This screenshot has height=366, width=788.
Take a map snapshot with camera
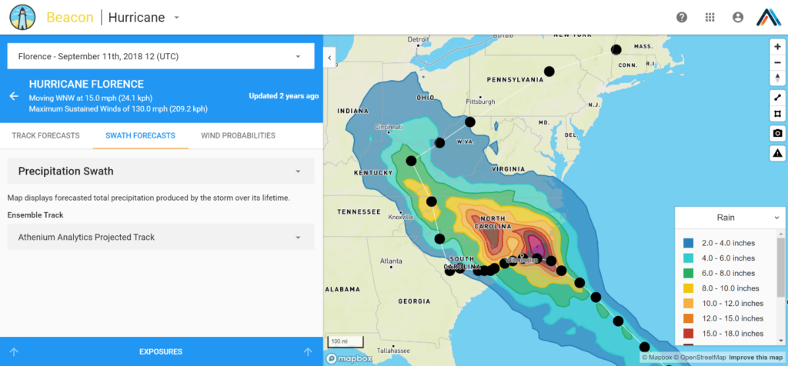click(x=777, y=133)
